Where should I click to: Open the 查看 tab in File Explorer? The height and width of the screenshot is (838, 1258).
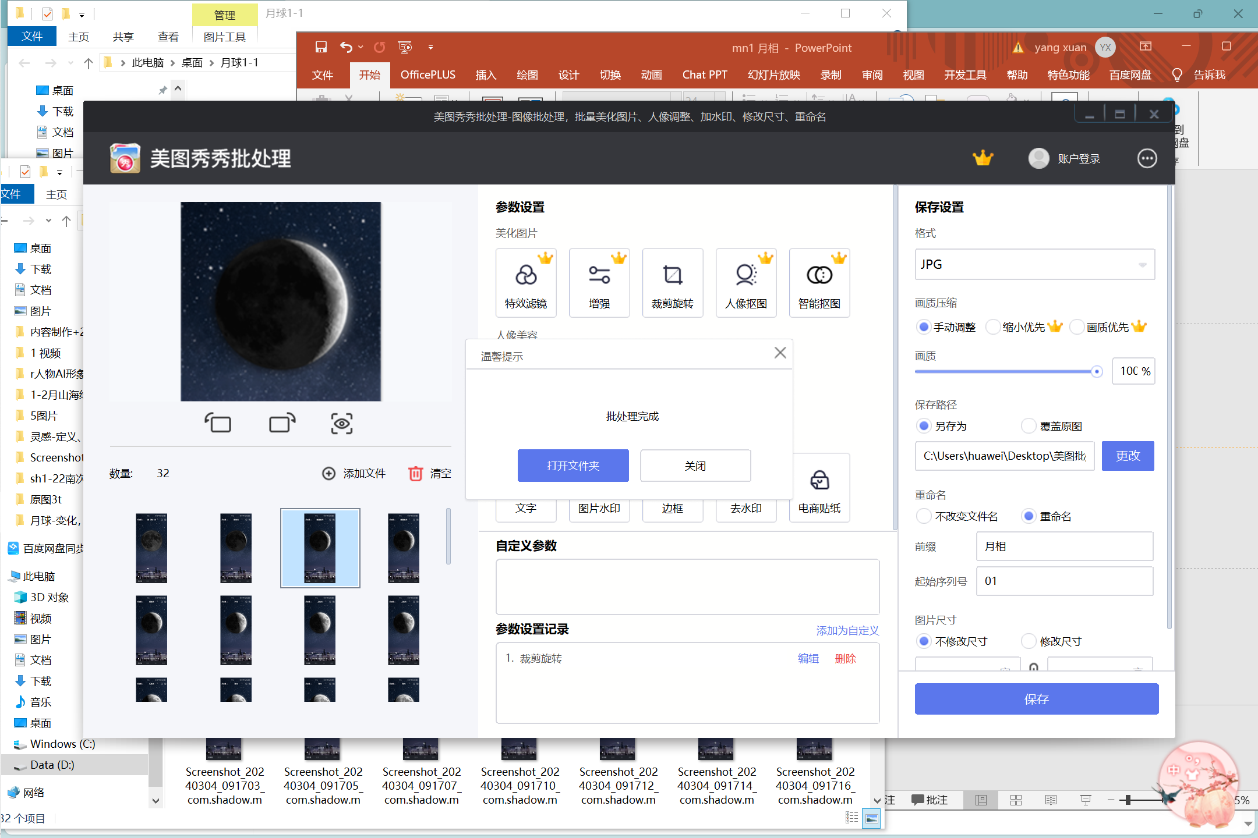coord(168,37)
